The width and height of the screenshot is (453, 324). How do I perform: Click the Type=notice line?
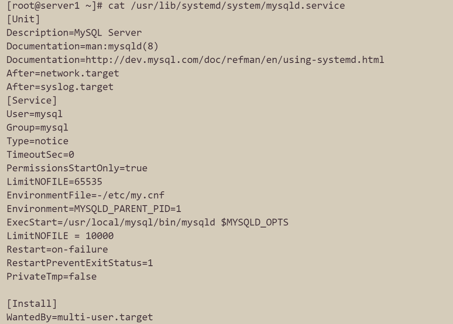coord(37,141)
